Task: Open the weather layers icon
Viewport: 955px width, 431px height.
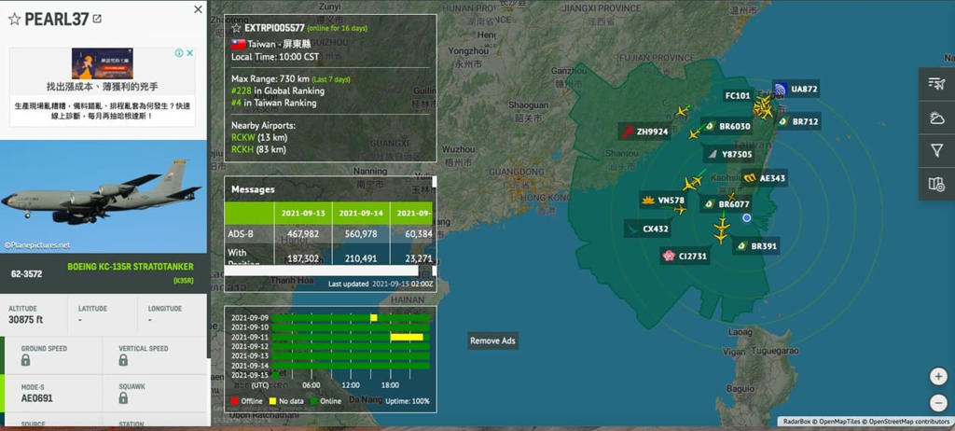Action: pyautogui.click(x=936, y=117)
